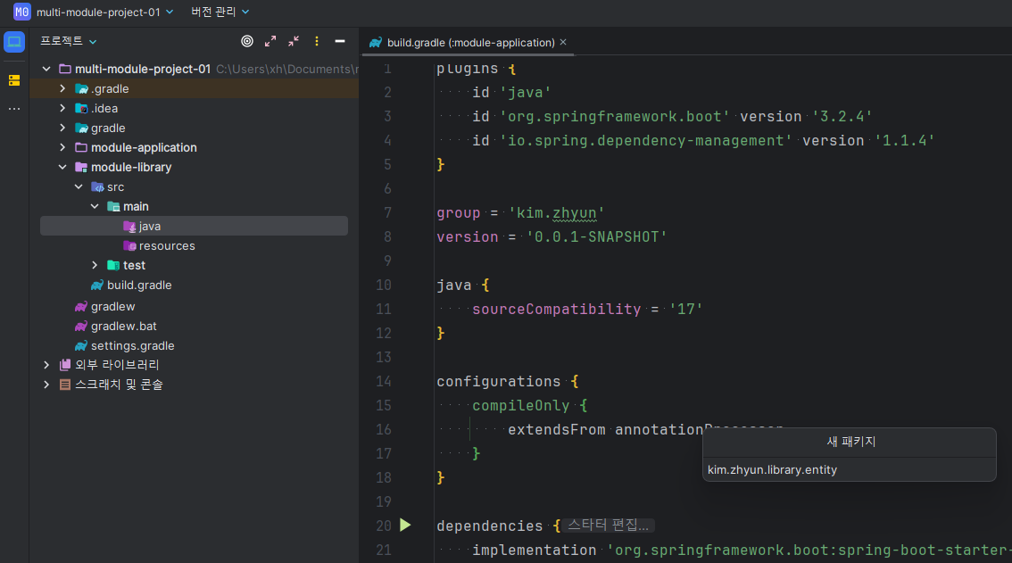Viewport: 1012px width, 563px height.
Task: Expand the module-application folder
Action: tap(62, 147)
